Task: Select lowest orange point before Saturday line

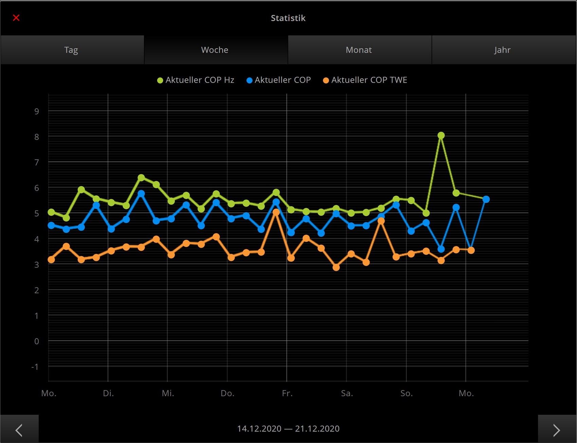Action: tap(336, 267)
